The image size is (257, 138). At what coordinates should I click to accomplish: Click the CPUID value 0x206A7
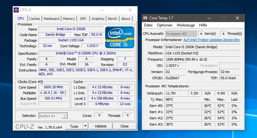pos(175,78)
